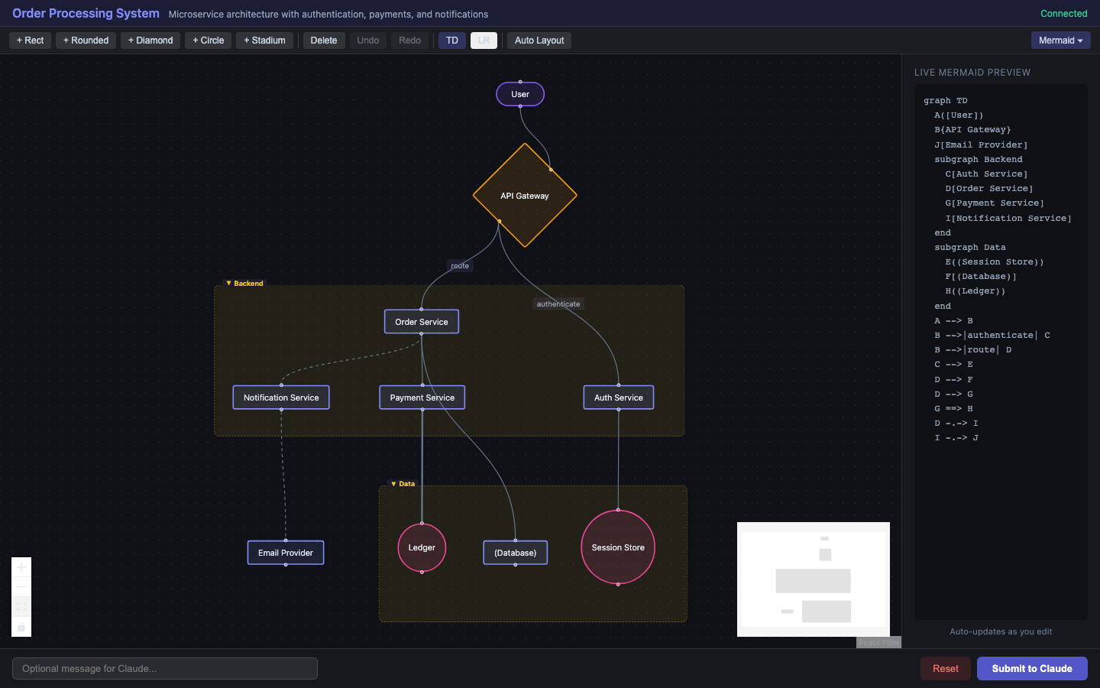Select the User stadium node

520,94
